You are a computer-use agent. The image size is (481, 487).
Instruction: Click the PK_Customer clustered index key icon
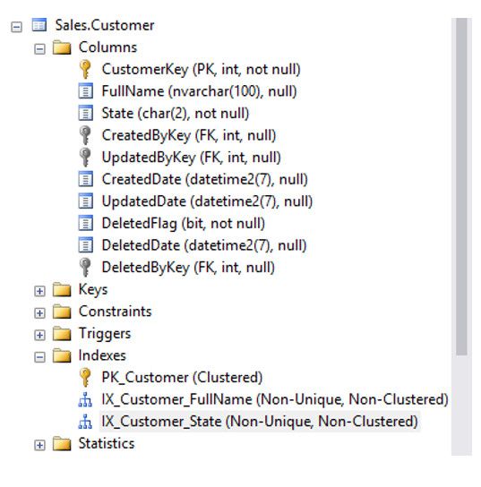[x=85, y=378]
